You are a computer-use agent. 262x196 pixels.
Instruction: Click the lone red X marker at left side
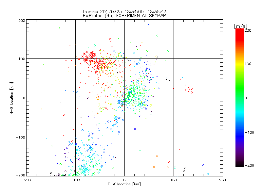tap(64, 115)
